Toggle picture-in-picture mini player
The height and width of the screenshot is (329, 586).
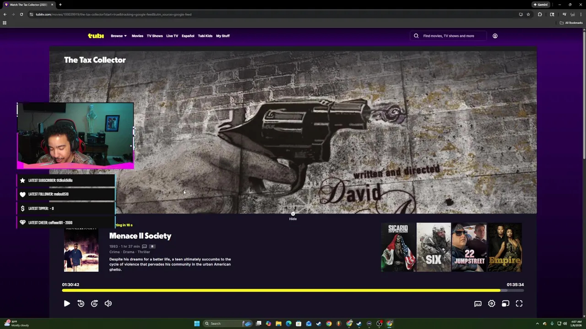(x=505, y=303)
